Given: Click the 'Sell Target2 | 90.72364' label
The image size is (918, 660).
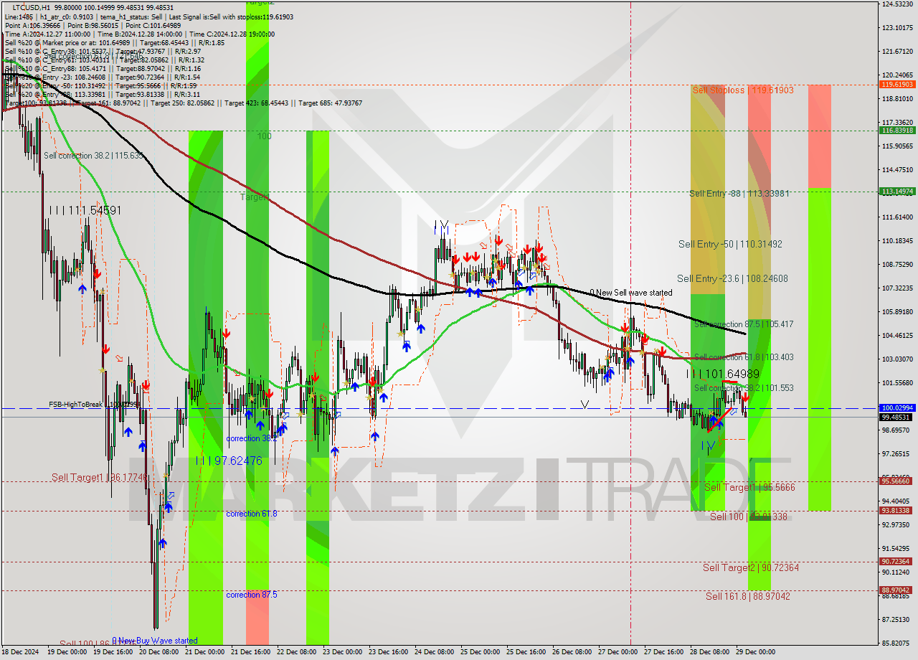Looking at the screenshot, I should [751, 567].
